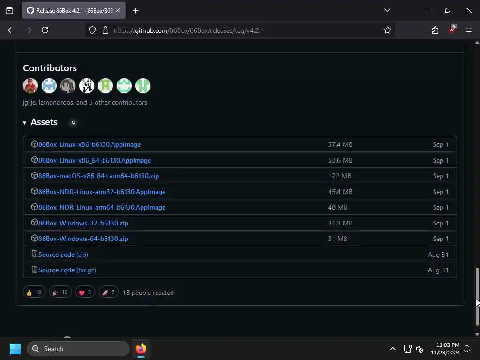Download 86Box-NDR-Linux-arm64-b6130.AppImage
The width and height of the screenshot is (480, 360).
[102, 208]
